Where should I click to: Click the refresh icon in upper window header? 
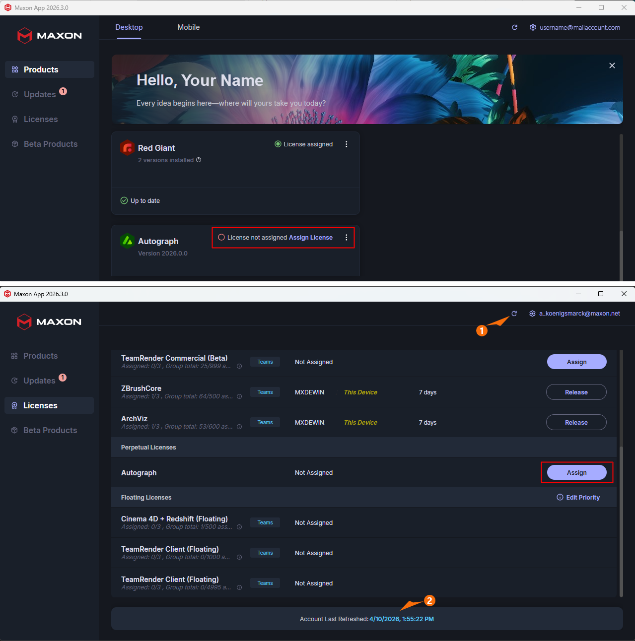click(x=514, y=27)
